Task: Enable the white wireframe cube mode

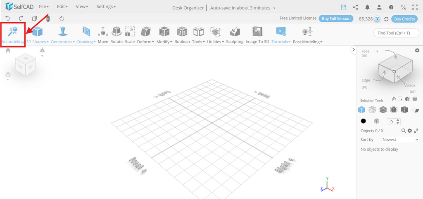Action: pos(372,110)
